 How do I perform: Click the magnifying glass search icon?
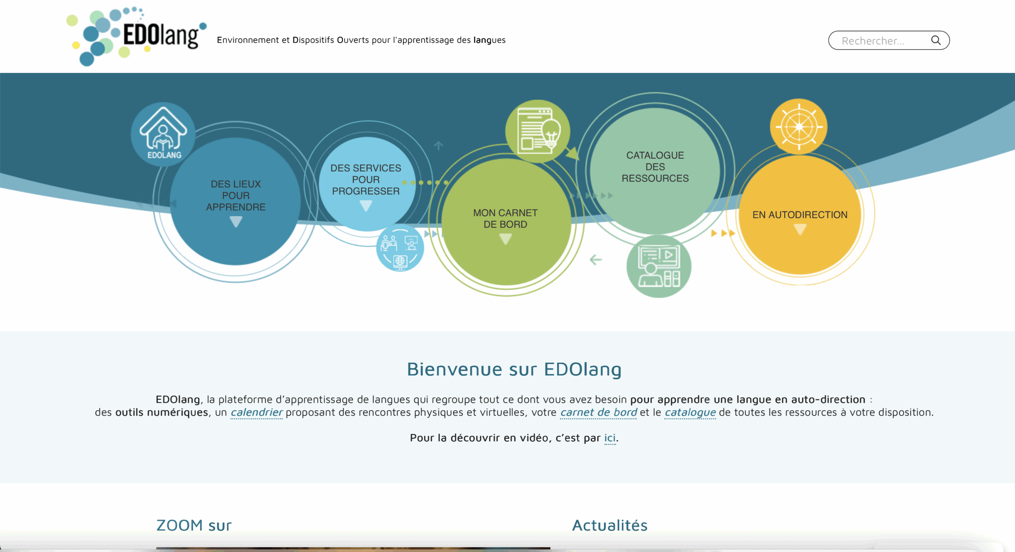point(936,40)
